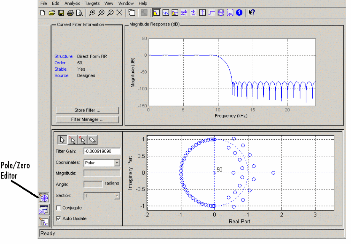Show Filter Information via blue info icon
The width and height of the screenshot is (351, 244).
239,13
